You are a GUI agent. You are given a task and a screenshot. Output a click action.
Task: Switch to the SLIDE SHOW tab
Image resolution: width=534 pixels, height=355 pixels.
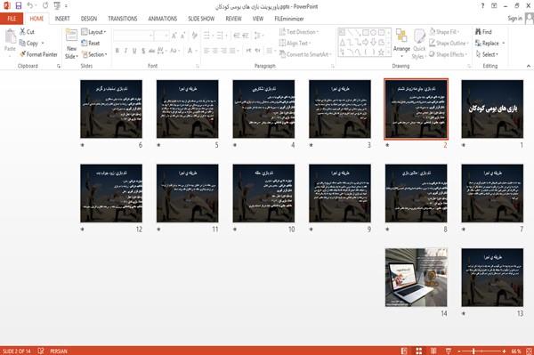201,19
